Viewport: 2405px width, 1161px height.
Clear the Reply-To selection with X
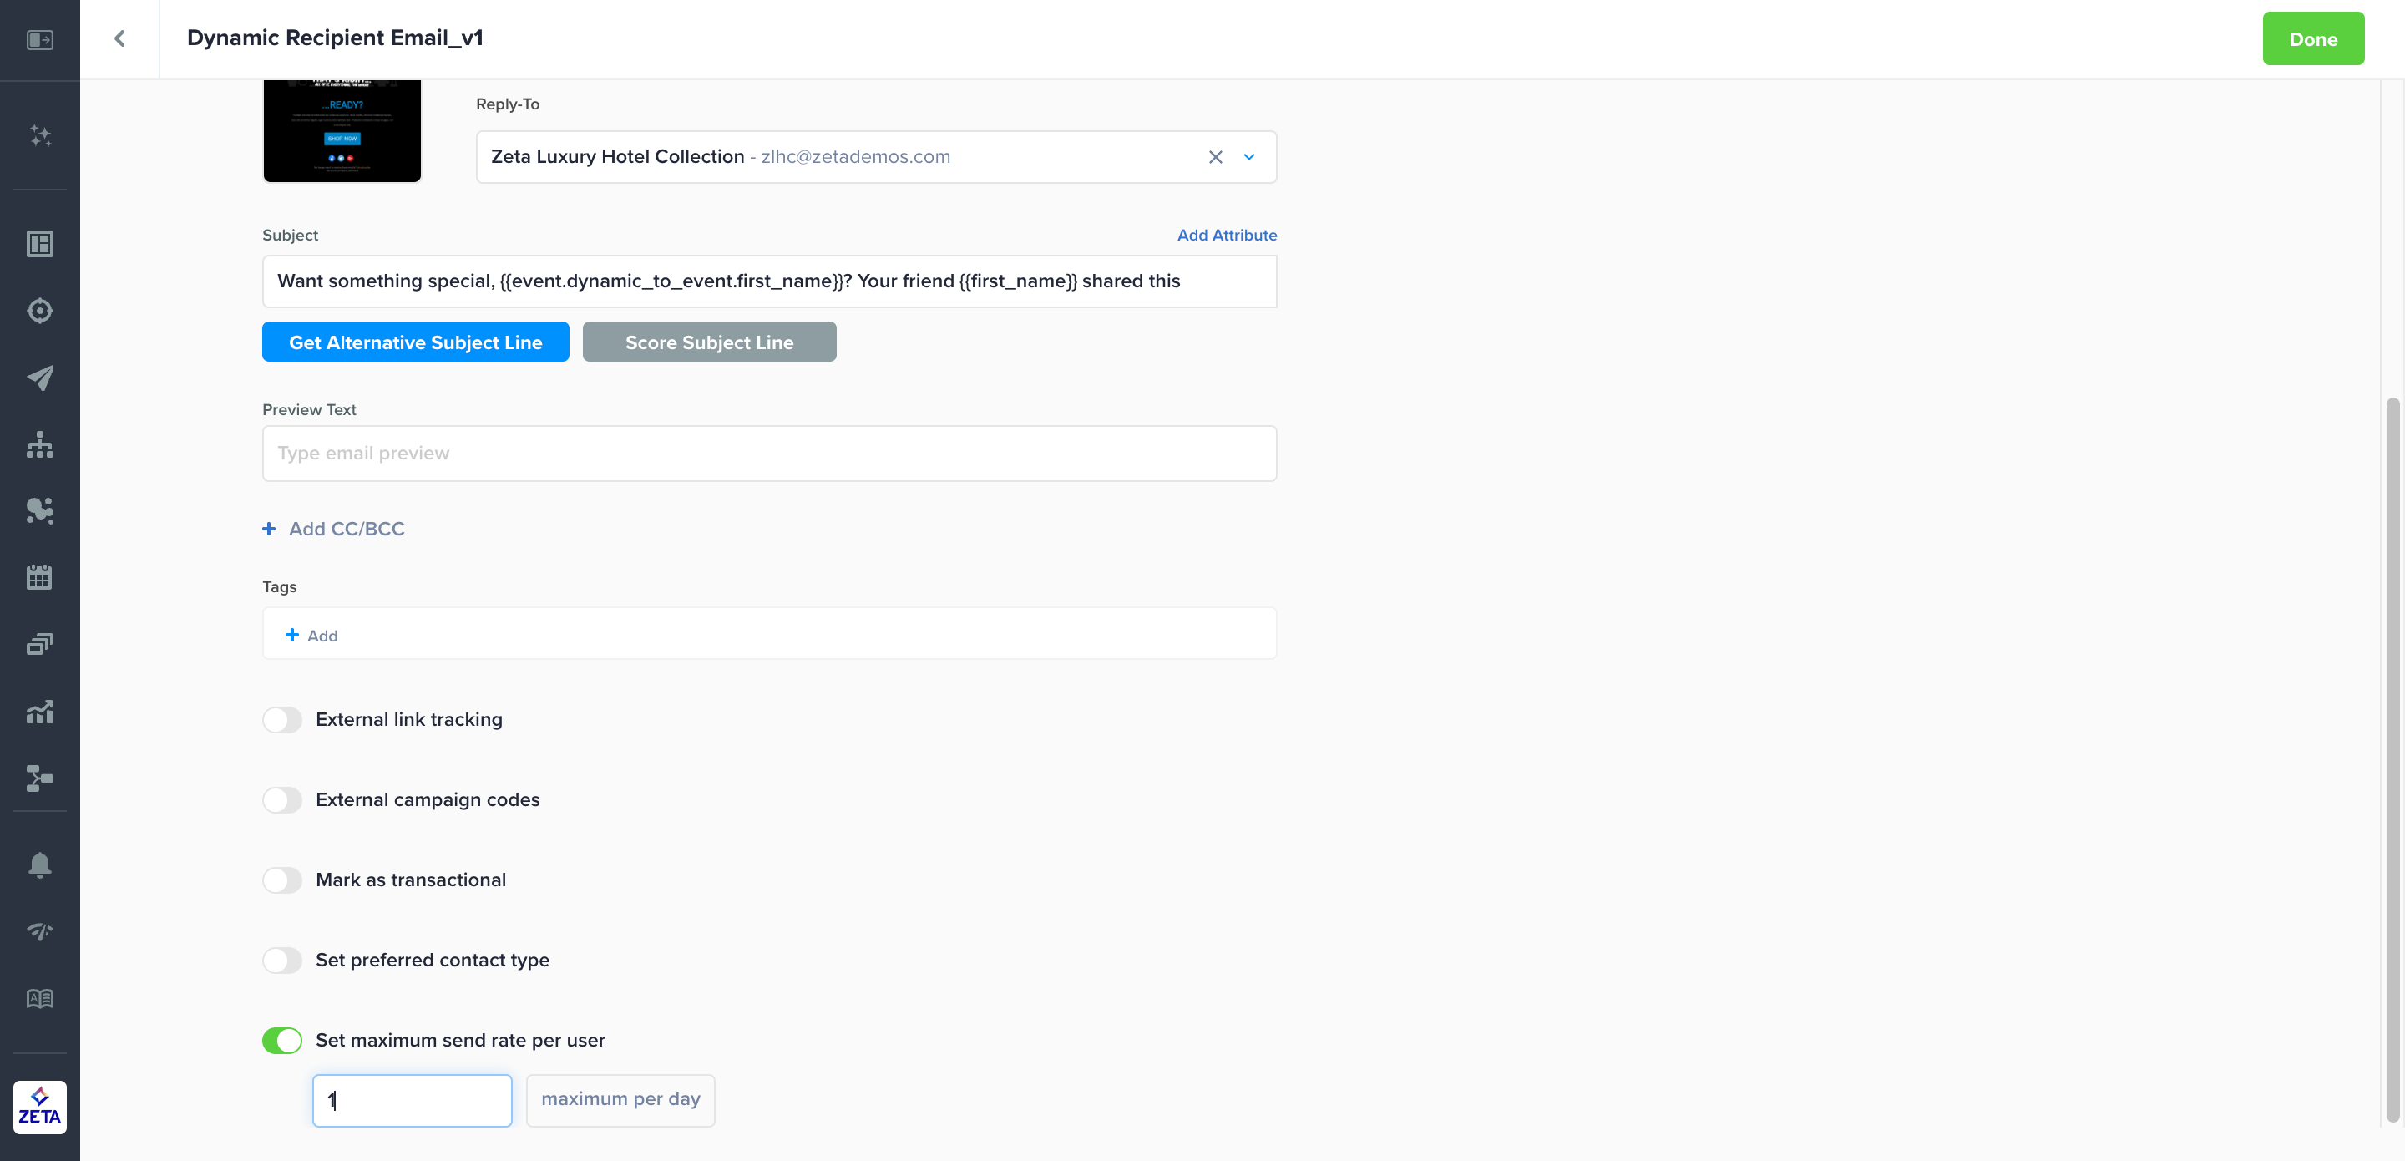tap(1215, 157)
